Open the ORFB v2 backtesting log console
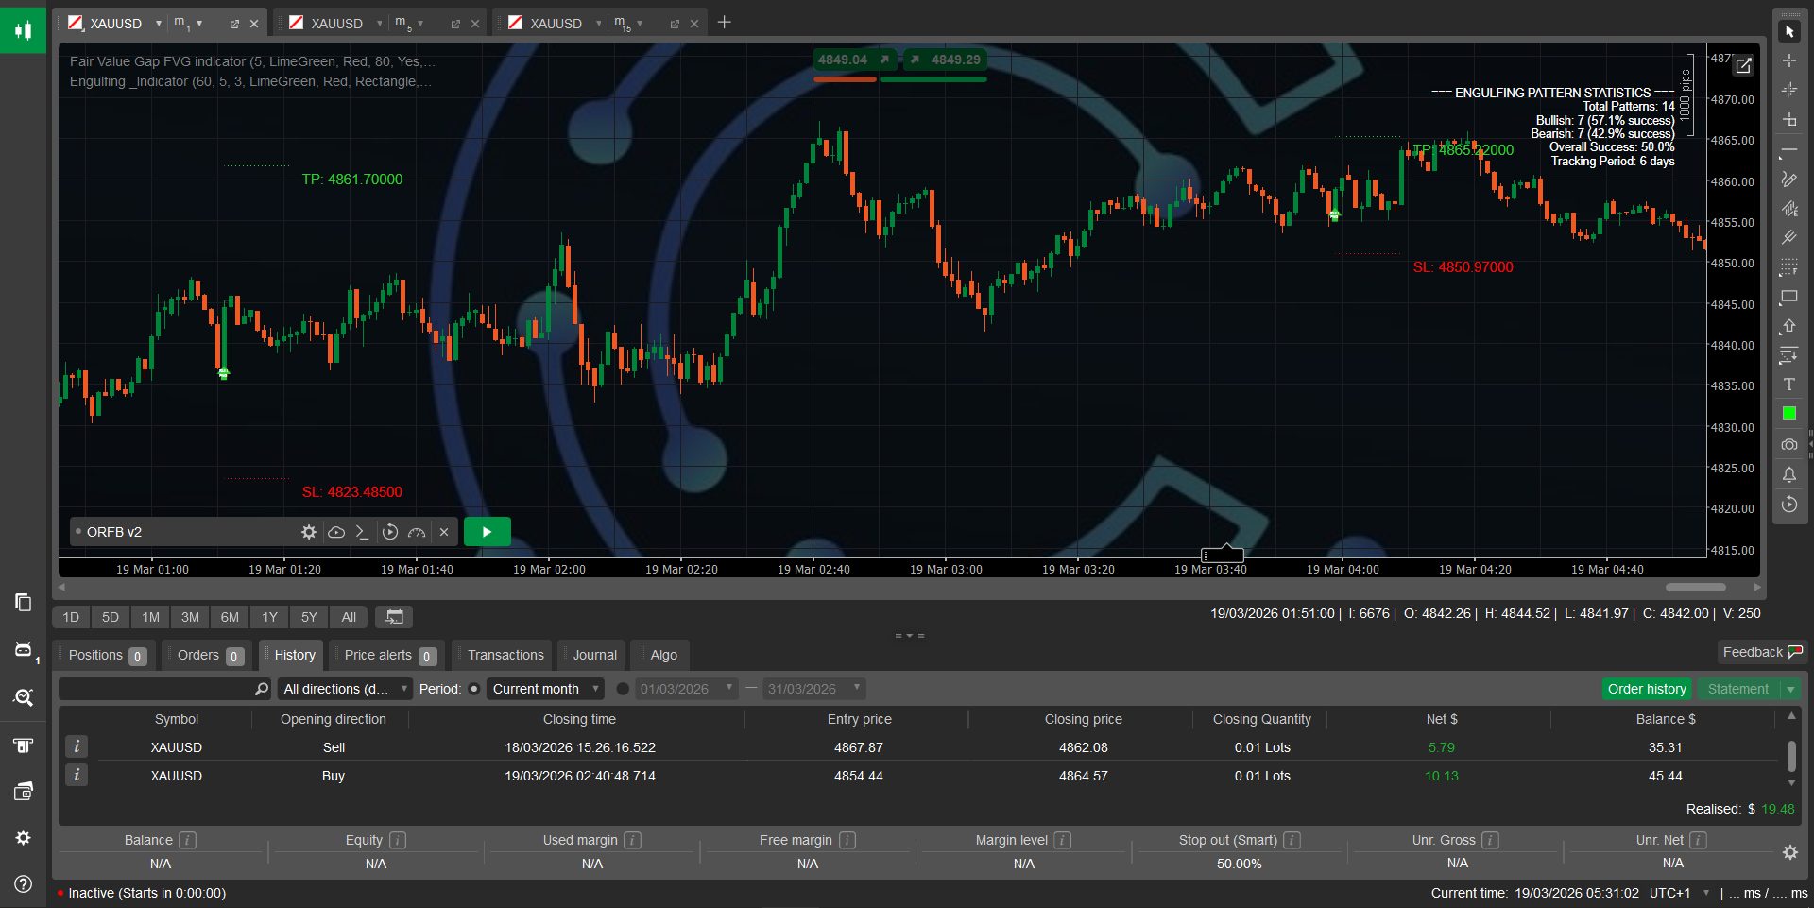This screenshot has height=908, width=1814. point(362,532)
